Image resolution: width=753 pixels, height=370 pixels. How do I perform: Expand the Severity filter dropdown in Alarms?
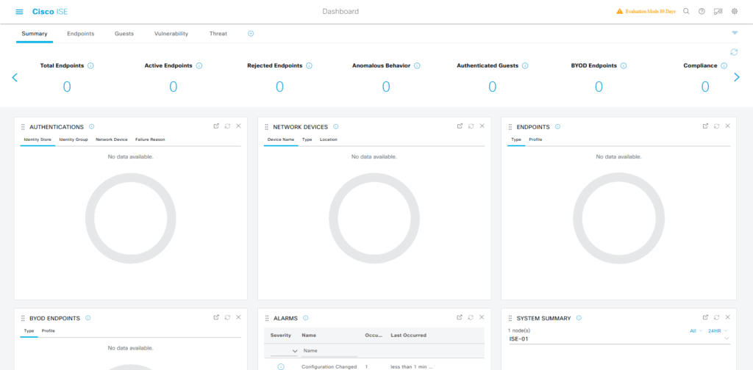click(x=295, y=352)
